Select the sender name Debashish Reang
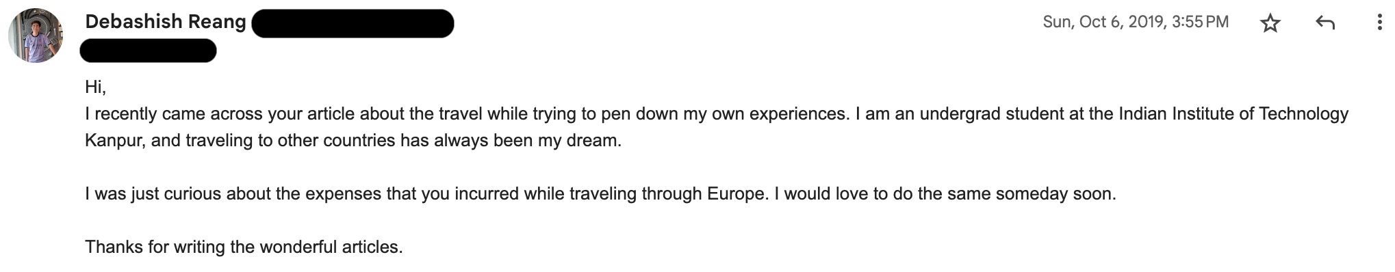Screen dimensions: 1395x272 point(166,22)
